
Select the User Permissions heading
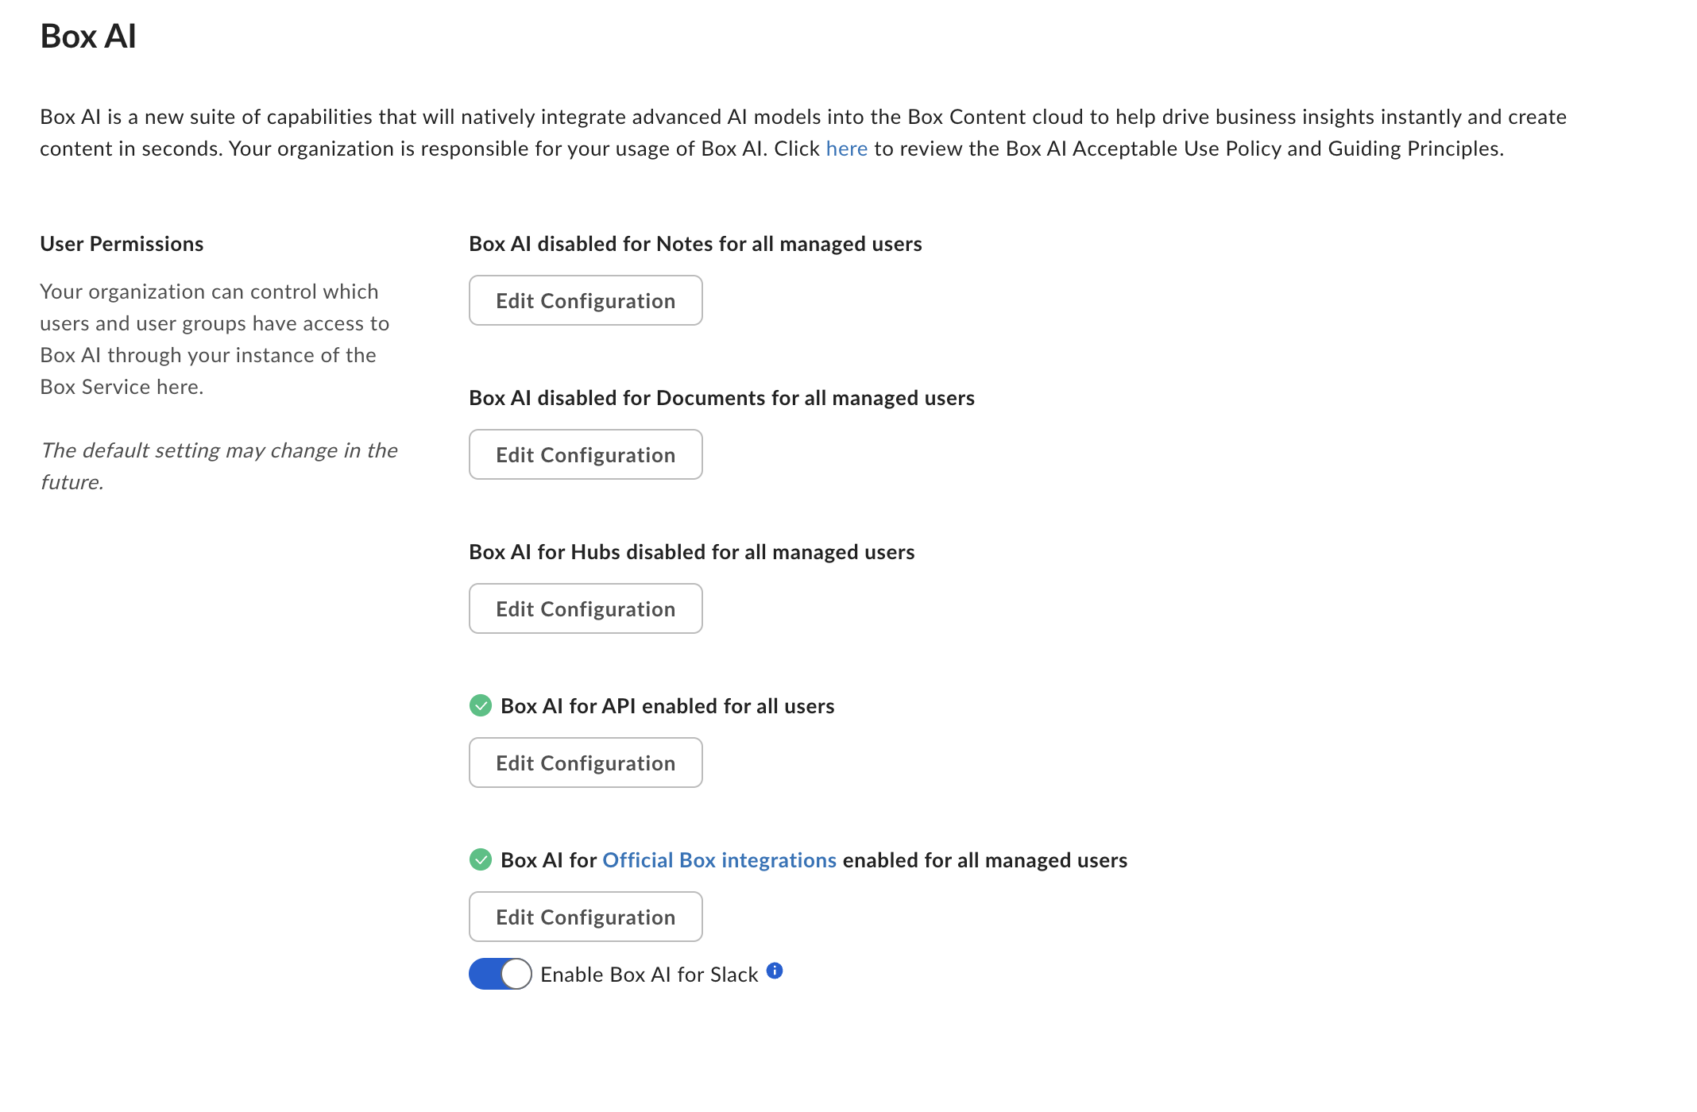(x=122, y=244)
